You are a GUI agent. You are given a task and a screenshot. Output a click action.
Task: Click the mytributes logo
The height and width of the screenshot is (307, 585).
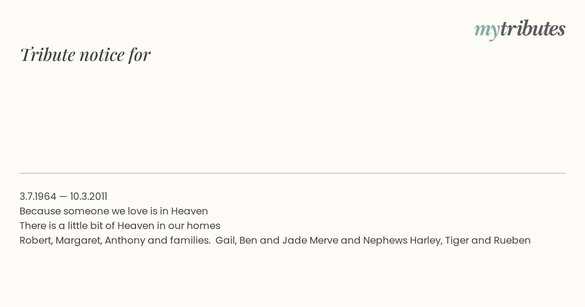(x=520, y=29)
